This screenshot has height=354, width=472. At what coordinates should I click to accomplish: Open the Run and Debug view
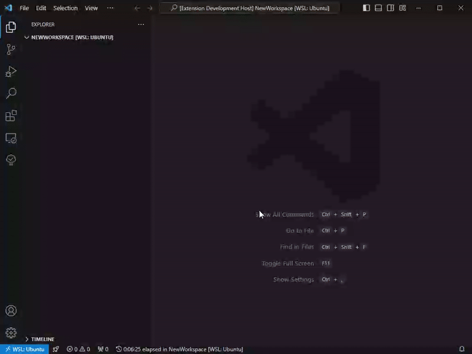click(11, 71)
